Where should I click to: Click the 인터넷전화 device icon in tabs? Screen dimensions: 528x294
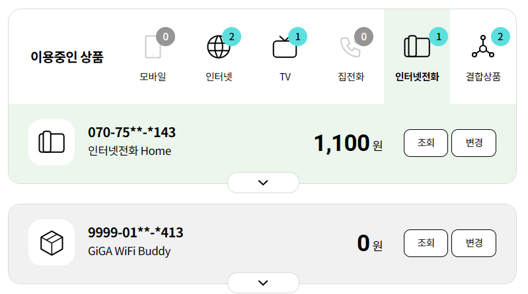(x=416, y=47)
